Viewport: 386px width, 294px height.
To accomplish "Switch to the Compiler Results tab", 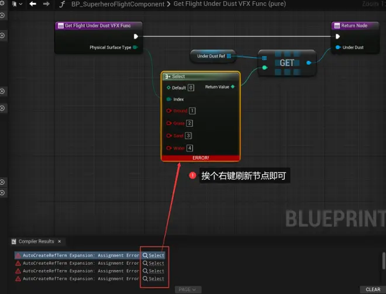I will coord(36,241).
